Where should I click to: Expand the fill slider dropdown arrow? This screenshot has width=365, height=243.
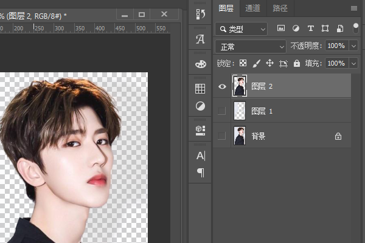point(353,63)
